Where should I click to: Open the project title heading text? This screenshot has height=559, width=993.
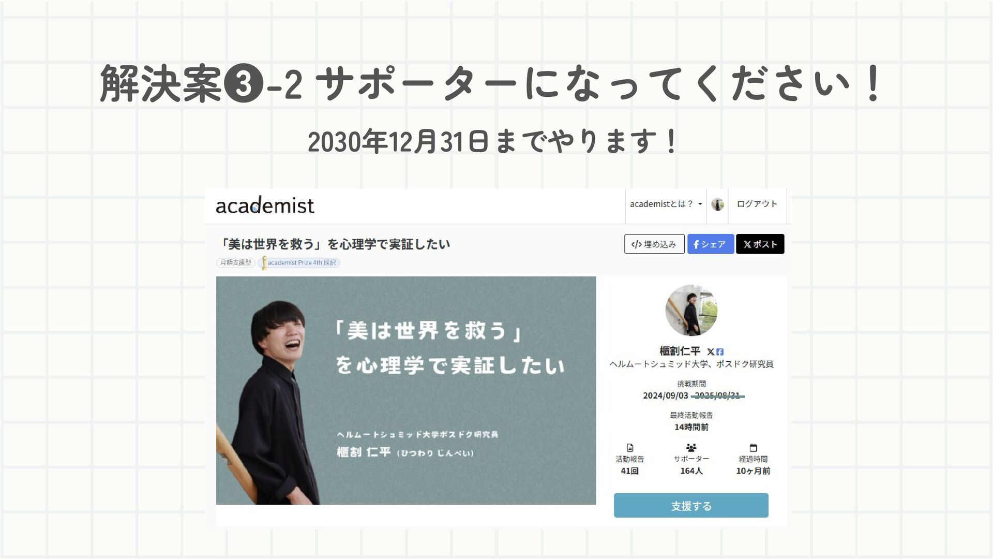point(334,244)
